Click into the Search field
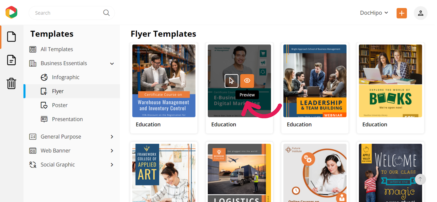The width and height of the screenshot is (437, 202). [x=72, y=13]
